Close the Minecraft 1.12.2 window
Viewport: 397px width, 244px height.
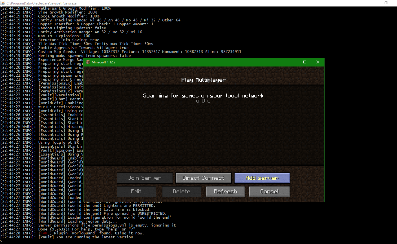[x=318, y=62]
